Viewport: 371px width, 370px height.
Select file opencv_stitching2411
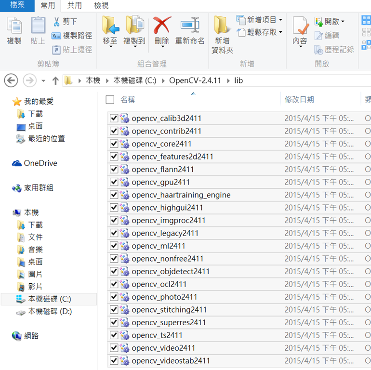coord(169,309)
